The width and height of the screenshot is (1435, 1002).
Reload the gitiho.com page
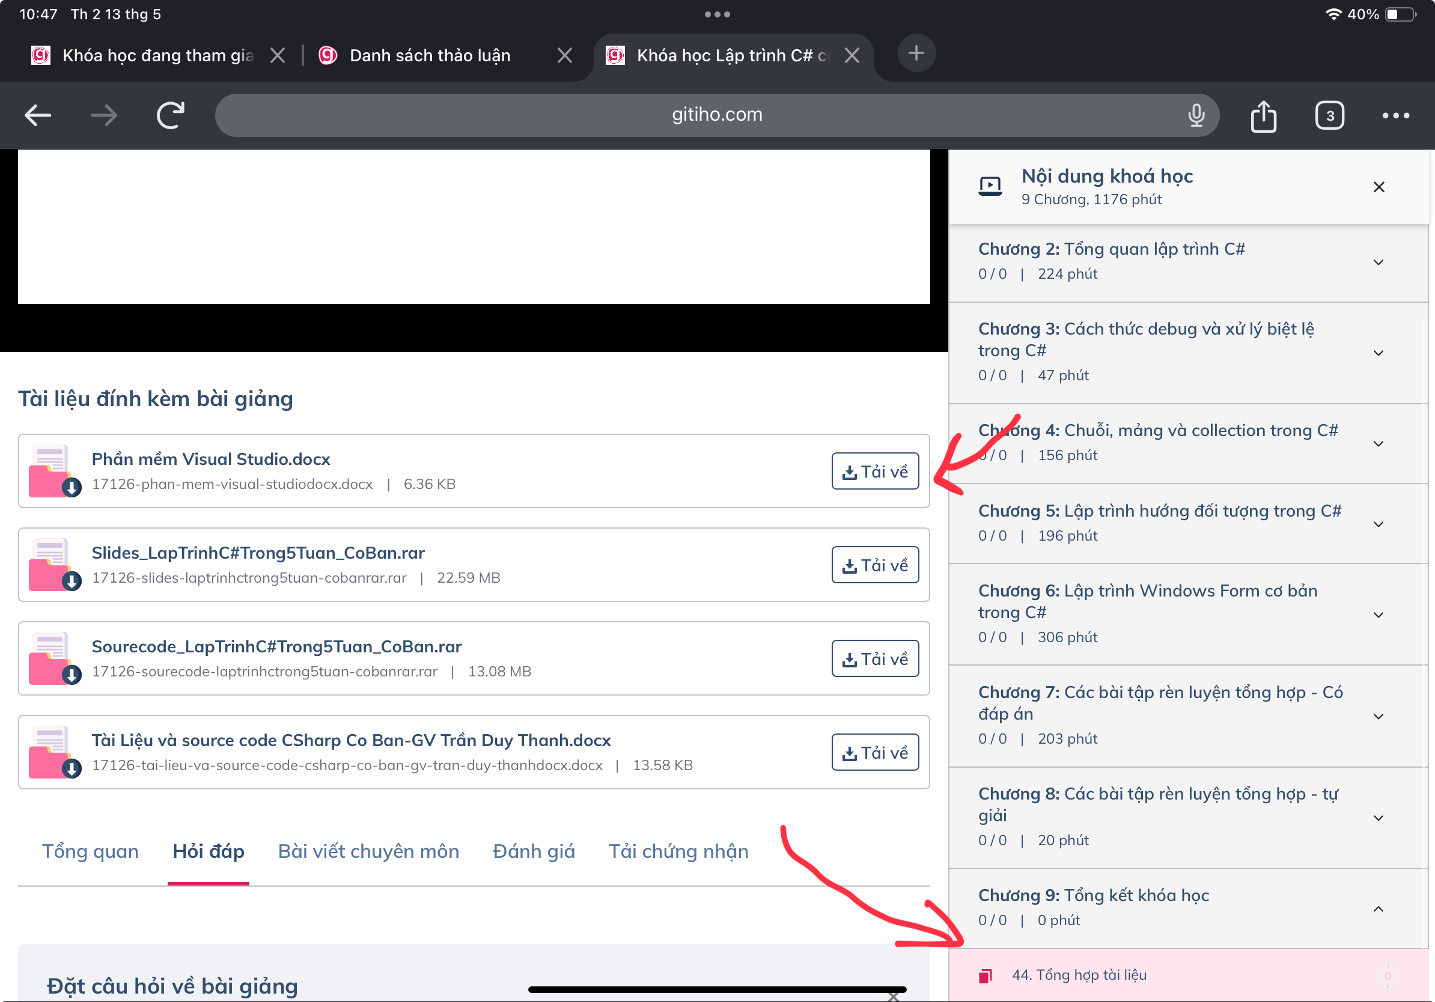(170, 115)
